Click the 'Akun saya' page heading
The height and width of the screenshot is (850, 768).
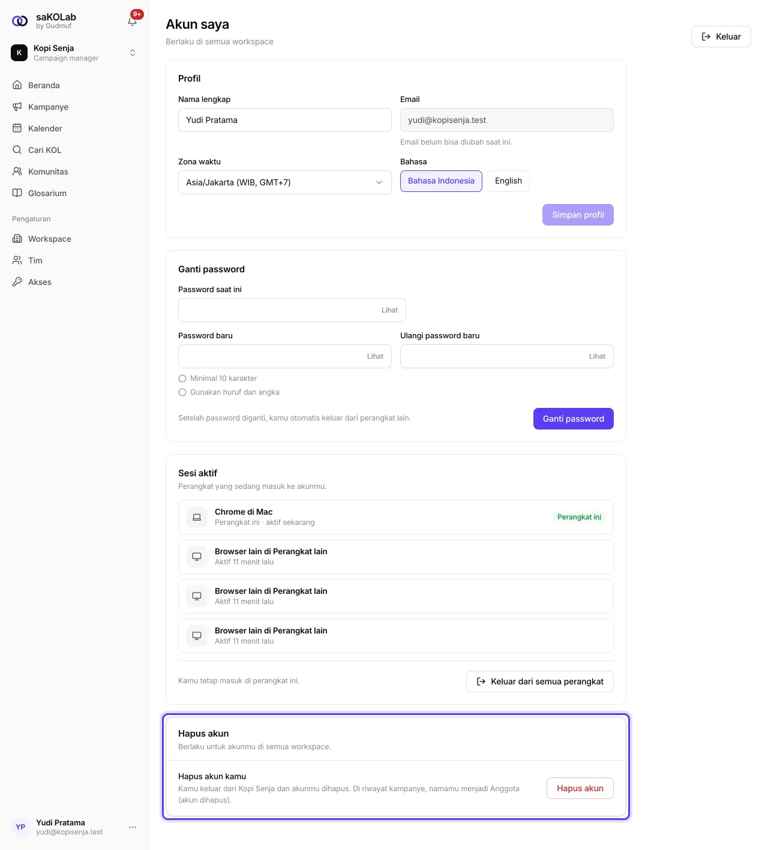tap(197, 24)
